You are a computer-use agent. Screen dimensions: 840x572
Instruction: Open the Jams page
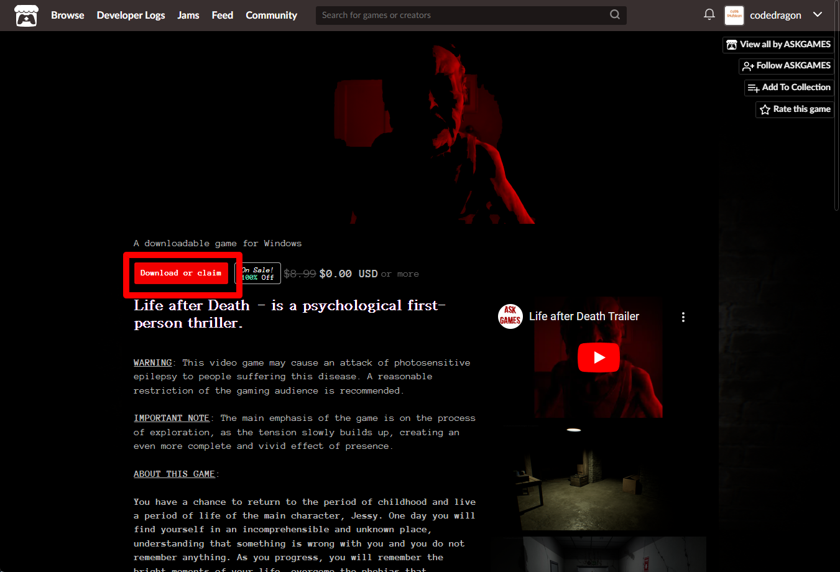coord(188,15)
